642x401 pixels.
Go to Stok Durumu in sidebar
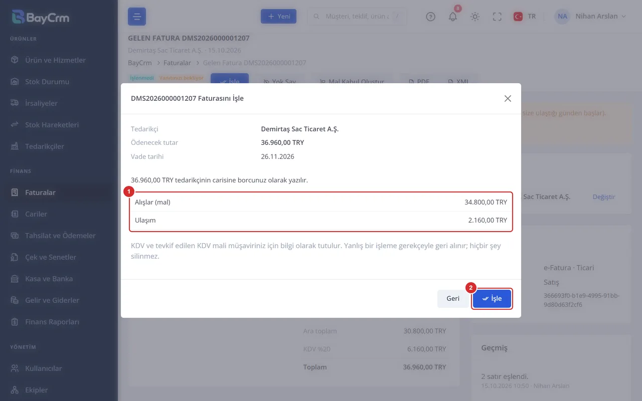pos(47,82)
